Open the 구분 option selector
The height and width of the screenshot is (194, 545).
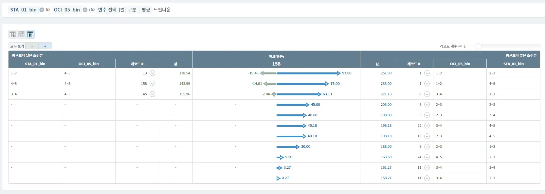pos(132,10)
